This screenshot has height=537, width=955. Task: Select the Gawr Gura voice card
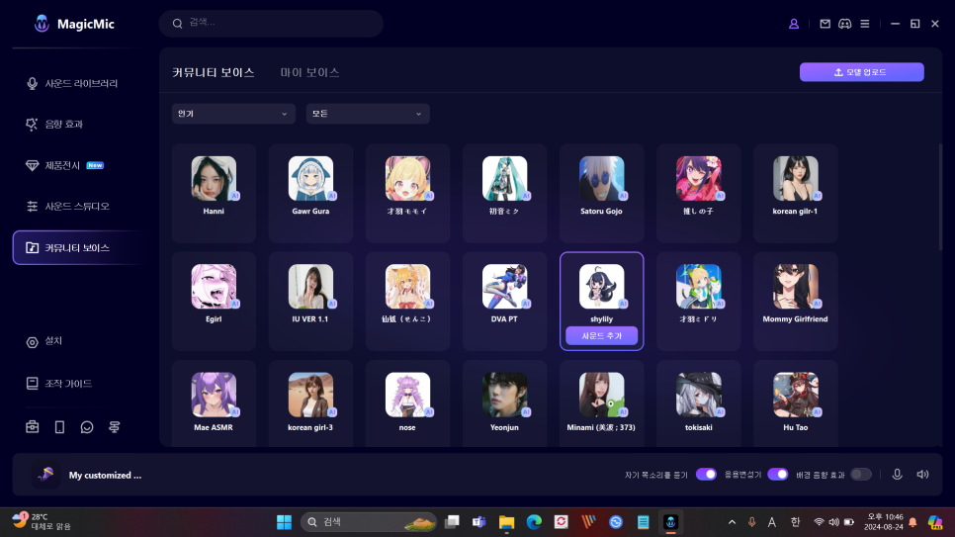pos(310,193)
